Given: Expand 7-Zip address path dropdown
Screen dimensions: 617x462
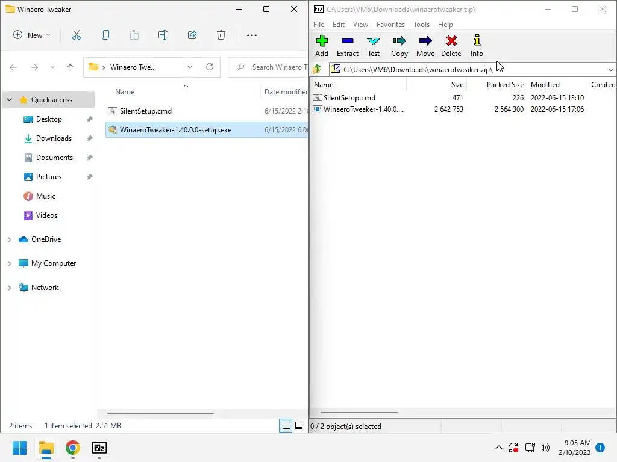Looking at the screenshot, I should coord(610,70).
